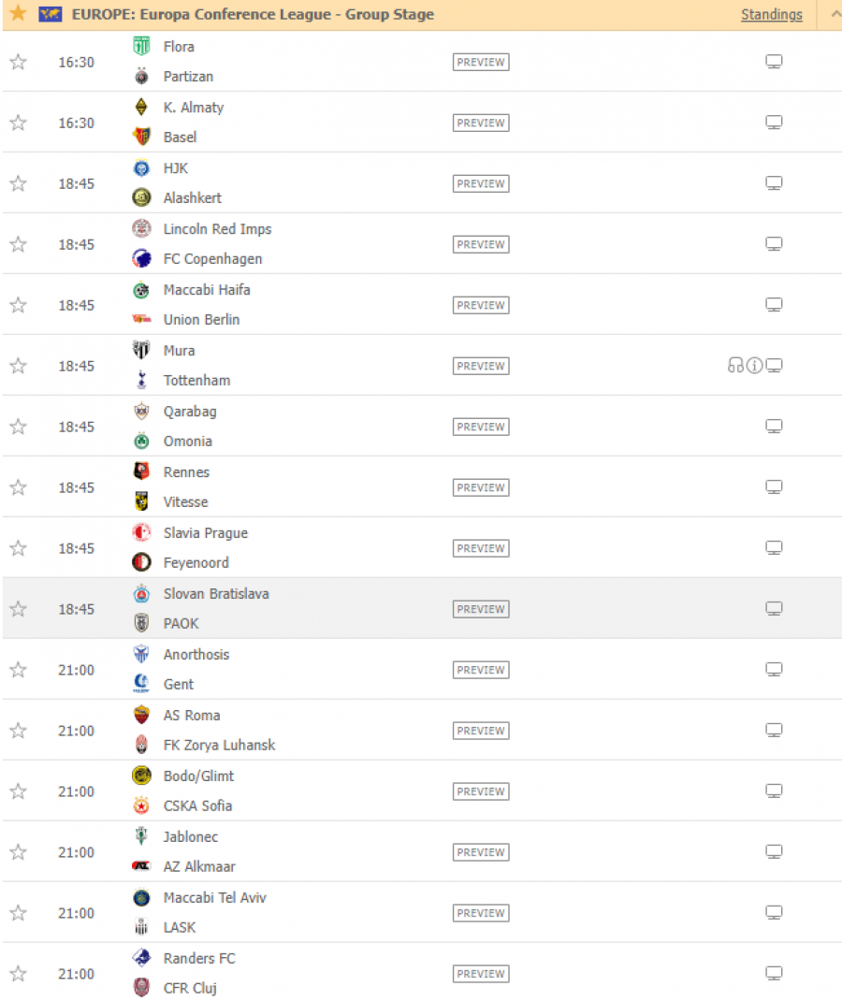The image size is (842, 1001).
Task: Open the Qarabag vs Omonia match row
Action: 422,427
